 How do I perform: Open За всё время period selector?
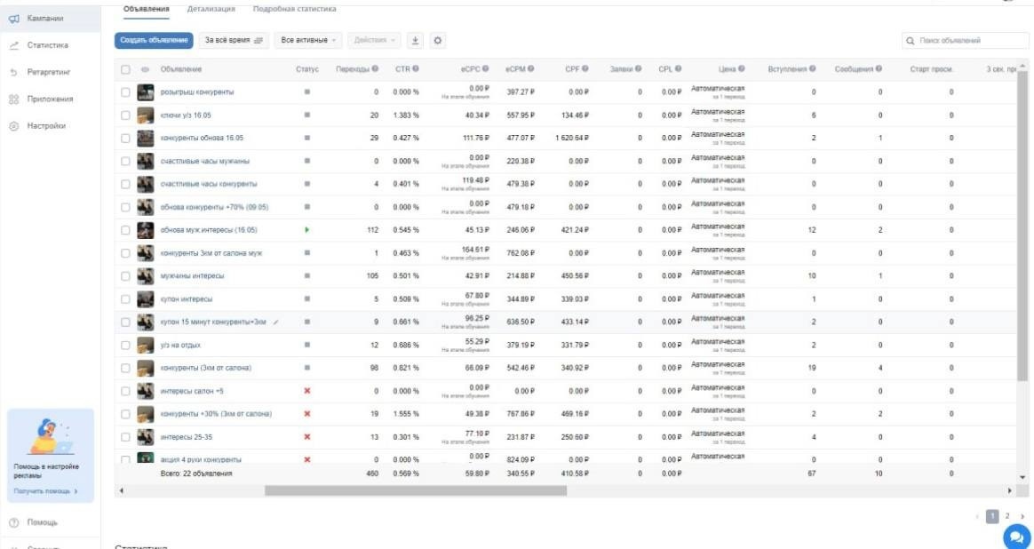click(x=234, y=41)
